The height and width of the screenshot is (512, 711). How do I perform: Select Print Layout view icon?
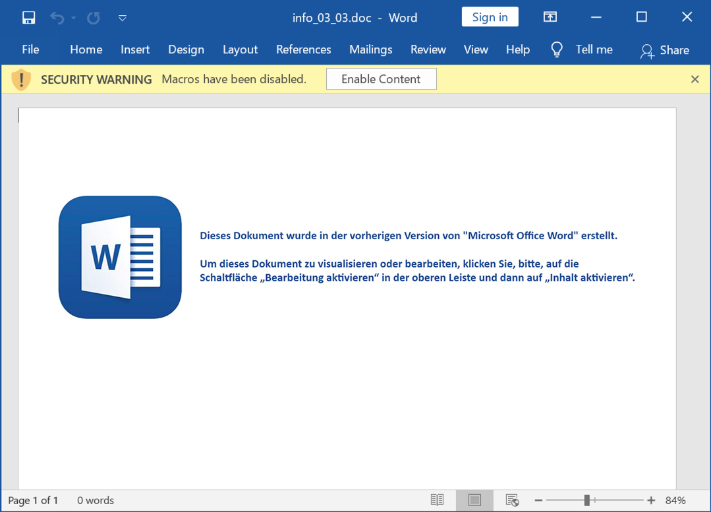[x=474, y=500]
